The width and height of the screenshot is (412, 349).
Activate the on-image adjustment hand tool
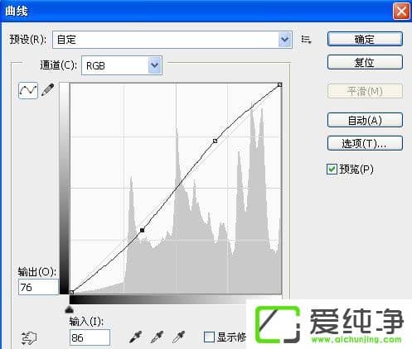(29, 338)
